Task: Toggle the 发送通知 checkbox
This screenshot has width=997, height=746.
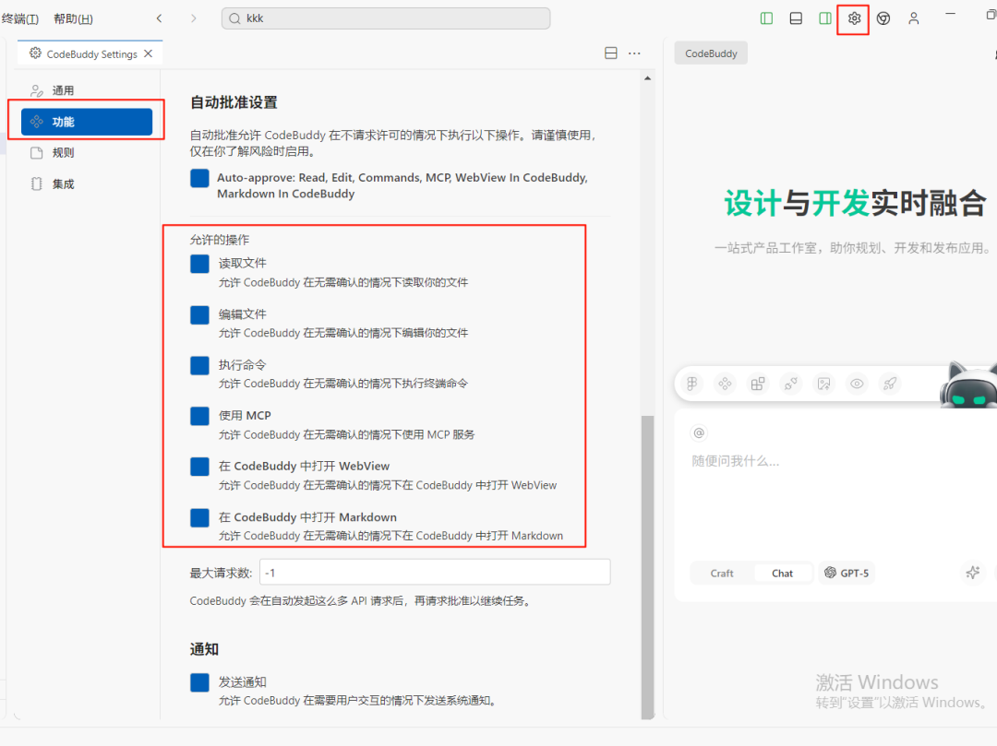Action: tap(199, 682)
